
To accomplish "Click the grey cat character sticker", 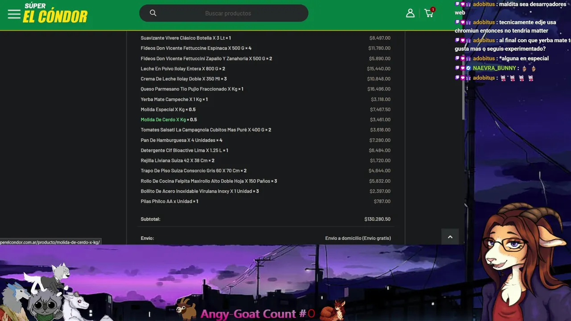I will point(45,305).
